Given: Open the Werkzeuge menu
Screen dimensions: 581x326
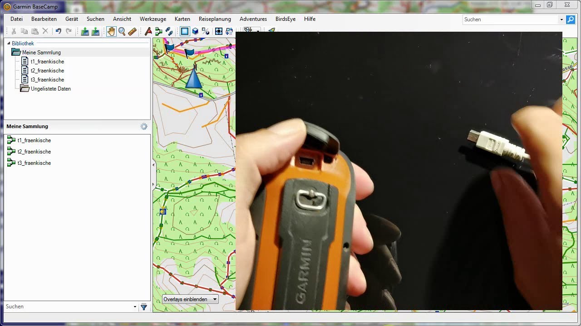Looking at the screenshot, I should click(153, 19).
